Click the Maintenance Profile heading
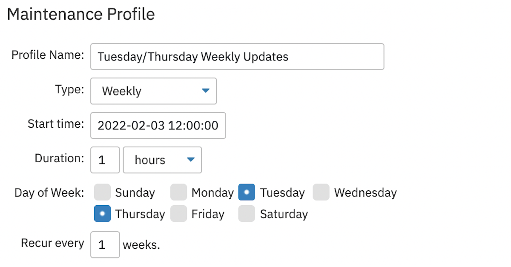511x267 pixels. [x=81, y=14]
